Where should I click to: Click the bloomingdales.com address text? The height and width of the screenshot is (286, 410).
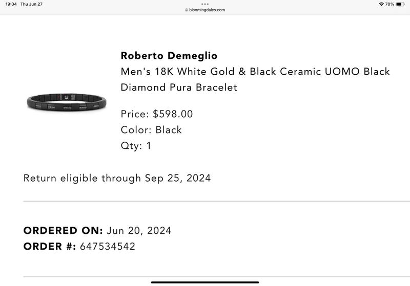point(207,10)
